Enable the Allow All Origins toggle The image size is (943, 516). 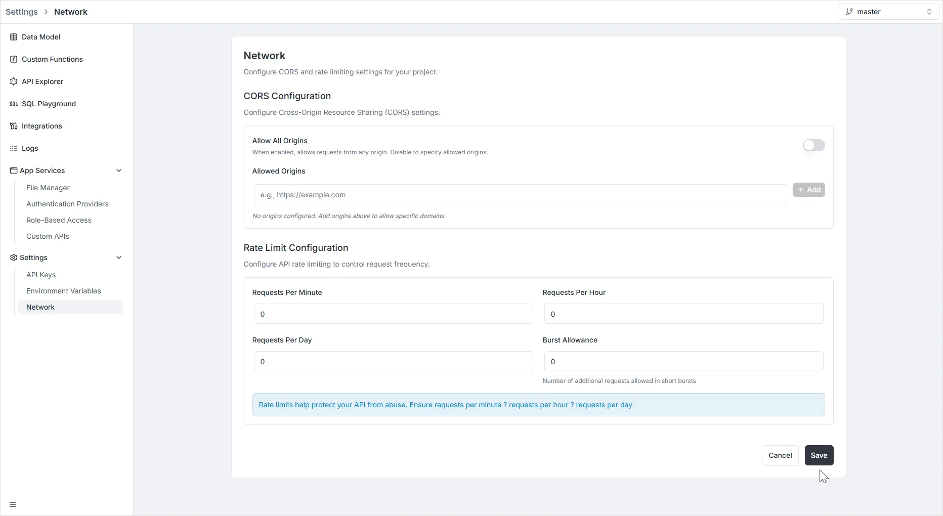pos(813,146)
